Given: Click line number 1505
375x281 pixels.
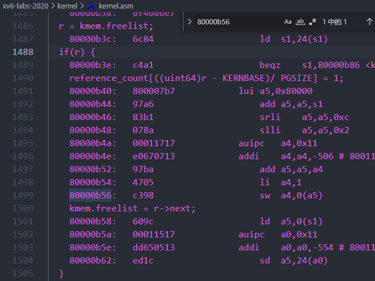Looking at the screenshot, I should click(x=23, y=273).
